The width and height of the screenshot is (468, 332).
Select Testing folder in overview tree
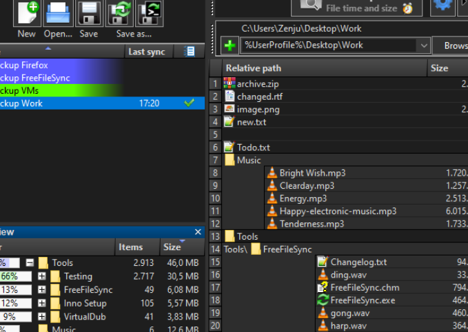[x=78, y=276]
